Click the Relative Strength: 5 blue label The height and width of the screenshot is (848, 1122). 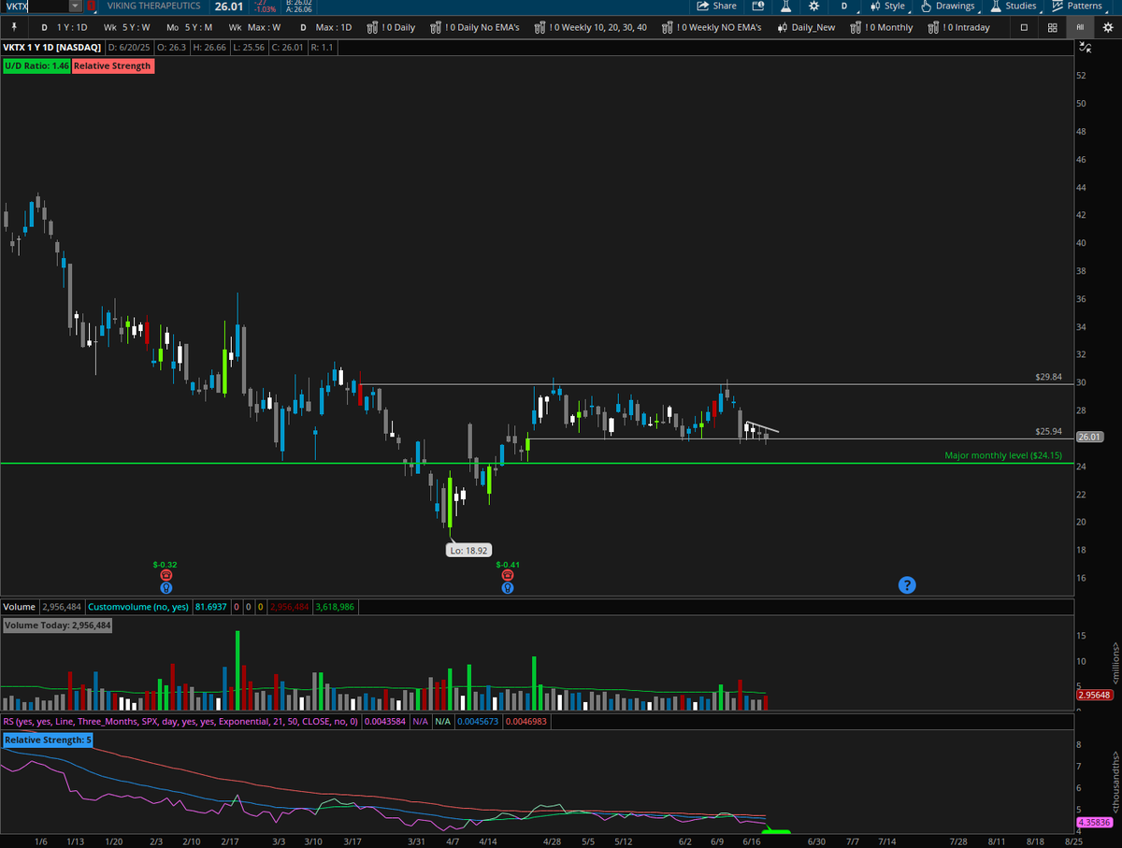point(48,740)
